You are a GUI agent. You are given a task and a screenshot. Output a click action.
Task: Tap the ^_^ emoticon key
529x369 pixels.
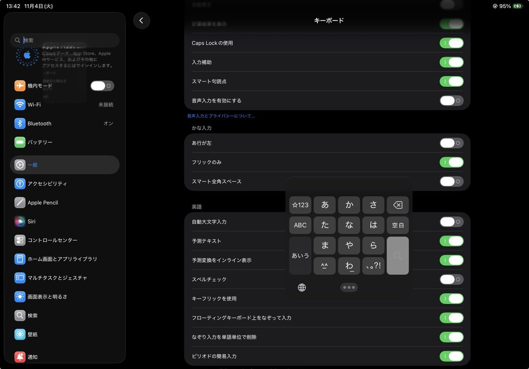point(325,266)
